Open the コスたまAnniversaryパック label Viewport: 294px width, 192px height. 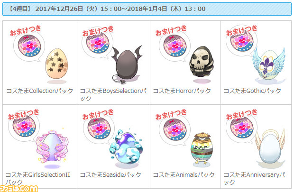click(x=255, y=178)
